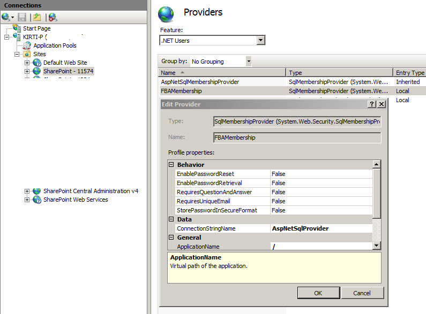Click the create new connection globe icon
Screen dimensions: 426x314
point(6,17)
